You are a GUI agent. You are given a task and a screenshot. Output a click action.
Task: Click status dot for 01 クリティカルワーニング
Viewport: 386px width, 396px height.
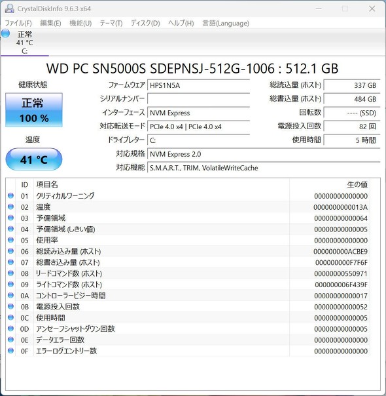(10, 195)
